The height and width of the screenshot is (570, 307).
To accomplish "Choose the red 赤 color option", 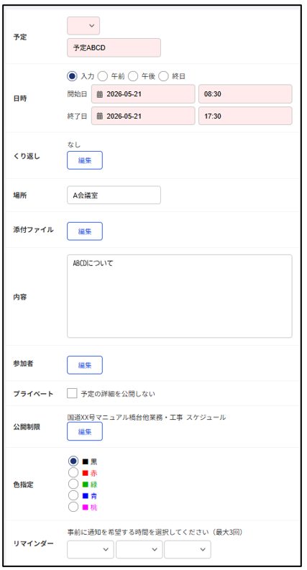I will pyautogui.click(x=73, y=472).
